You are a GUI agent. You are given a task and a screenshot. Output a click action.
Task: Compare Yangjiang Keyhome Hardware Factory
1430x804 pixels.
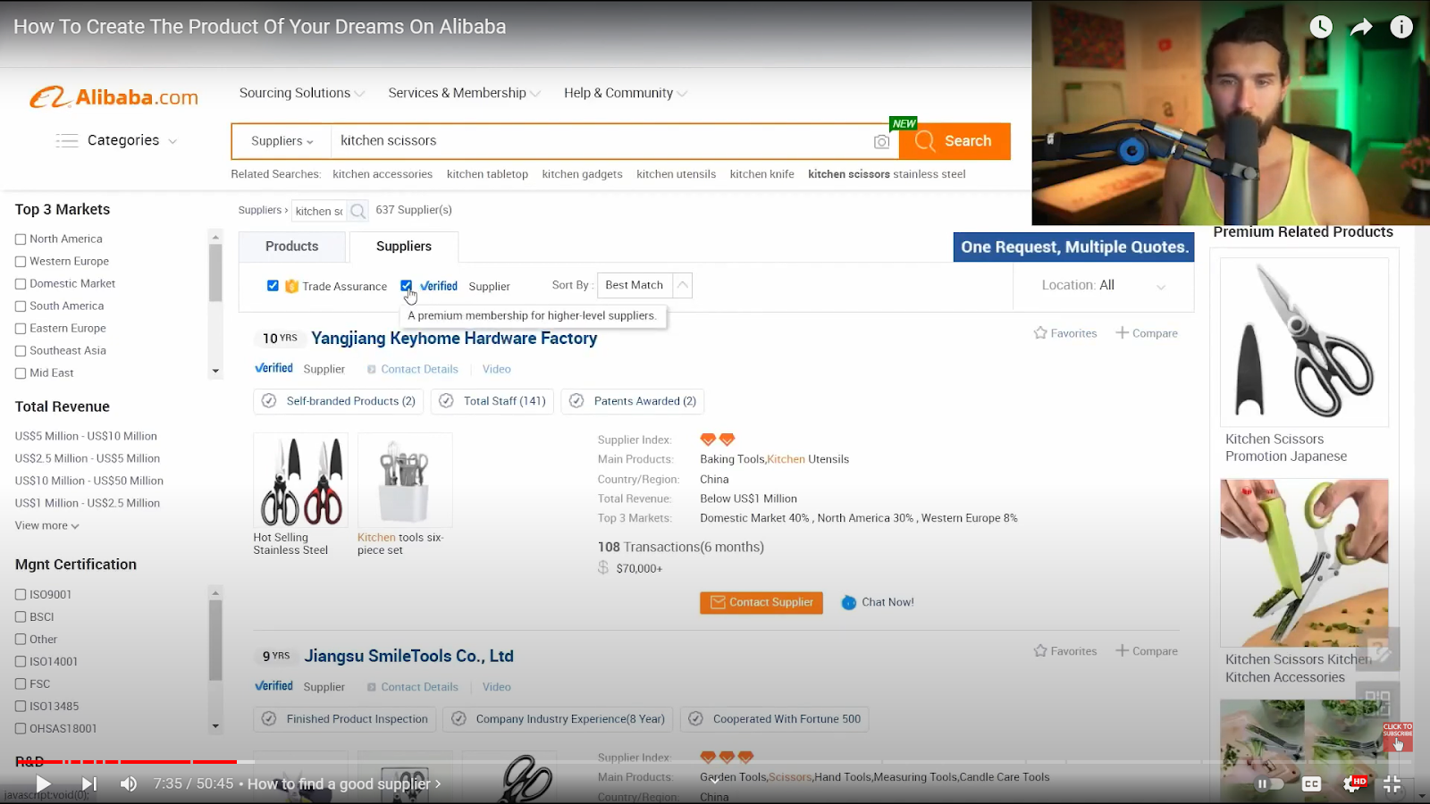coord(1147,333)
